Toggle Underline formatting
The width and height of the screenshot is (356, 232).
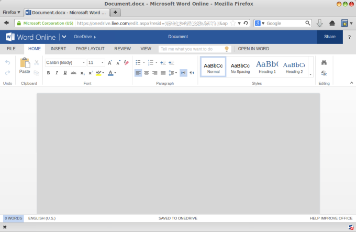click(65, 73)
